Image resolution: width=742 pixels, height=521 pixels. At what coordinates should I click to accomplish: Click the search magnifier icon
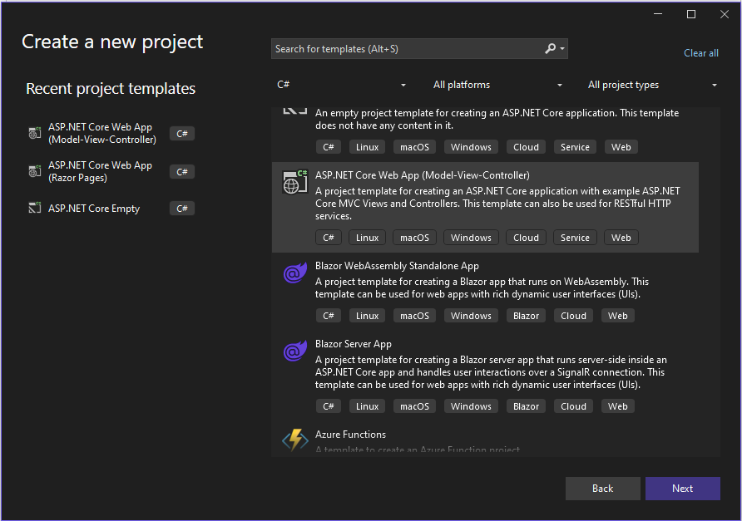pos(550,49)
